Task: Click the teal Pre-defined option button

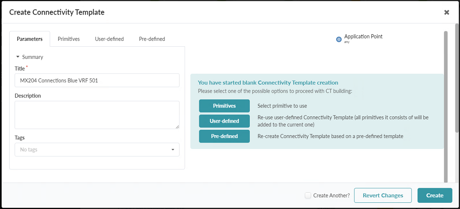Action: tap(224, 136)
